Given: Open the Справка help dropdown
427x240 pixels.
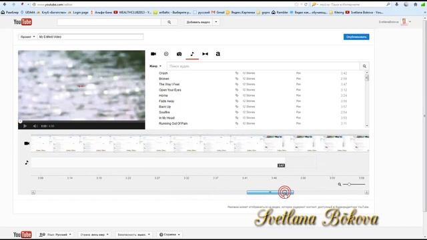Looking at the screenshot, I should click(x=169, y=234).
